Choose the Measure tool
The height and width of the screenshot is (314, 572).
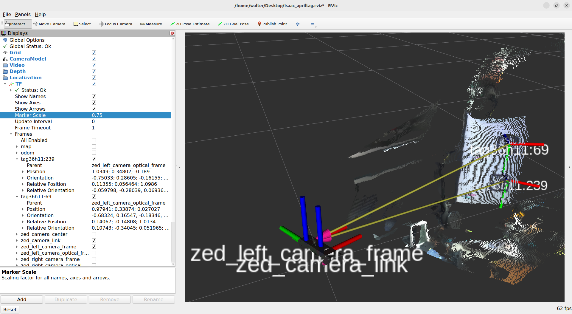tap(151, 24)
